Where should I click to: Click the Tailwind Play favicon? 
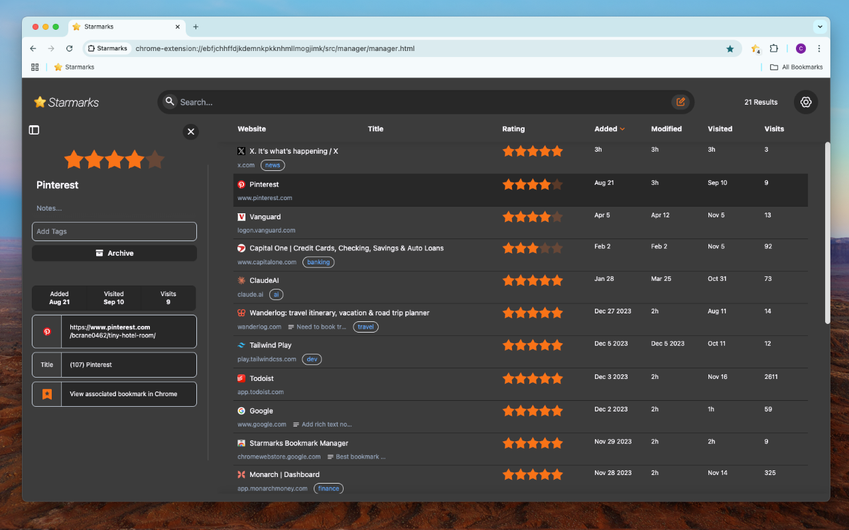pyautogui.click(x=241, y=345)
